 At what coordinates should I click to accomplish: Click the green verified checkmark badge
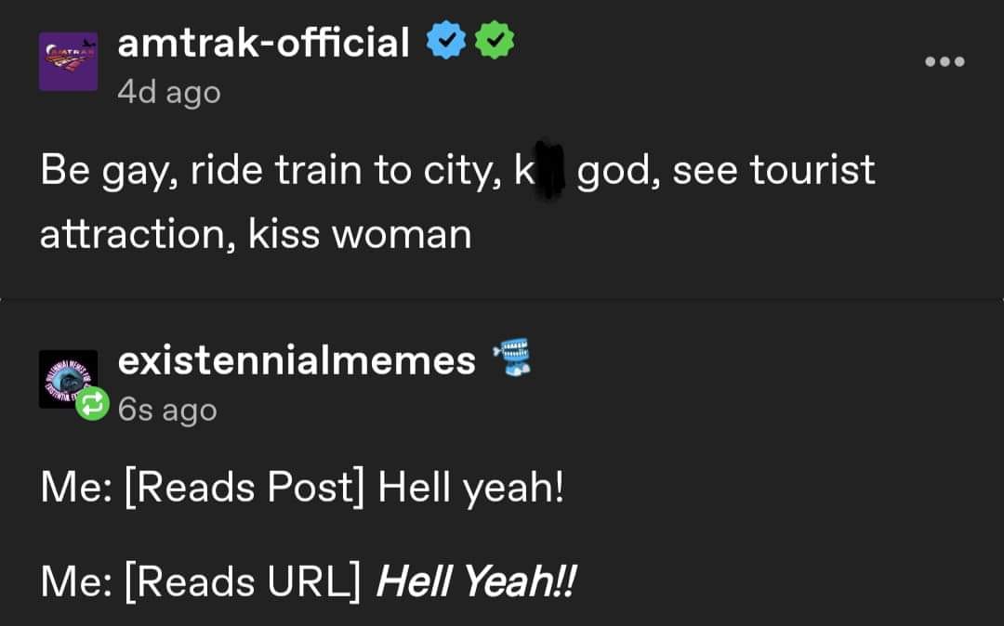(x=495, y=42)
